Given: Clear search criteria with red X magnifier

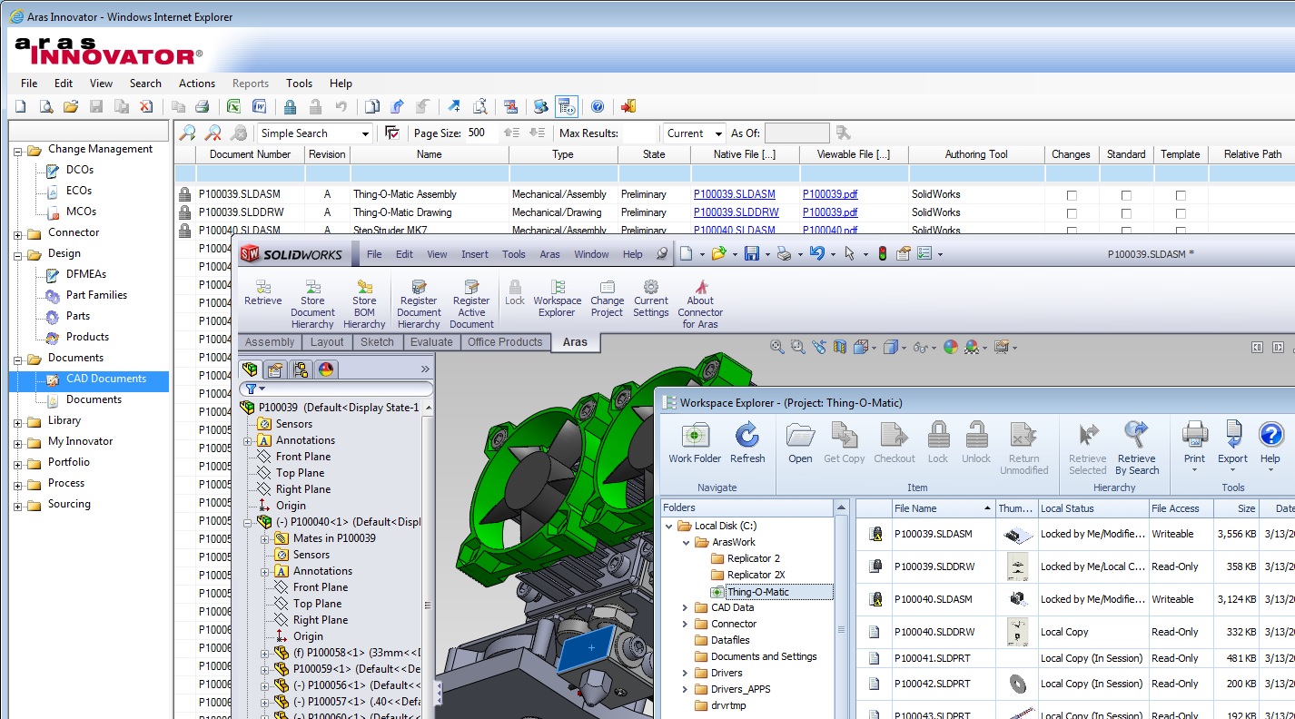Looking at the screenshot, I should (213, 133).
